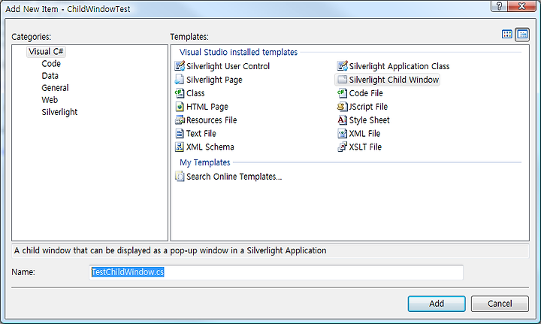Select the JScript File template icon
The width and height of the screenshot is (541, 324).
(x=343, y=107)
